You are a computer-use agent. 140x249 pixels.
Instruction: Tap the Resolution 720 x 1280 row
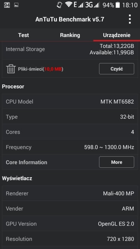tap(70, 239)
